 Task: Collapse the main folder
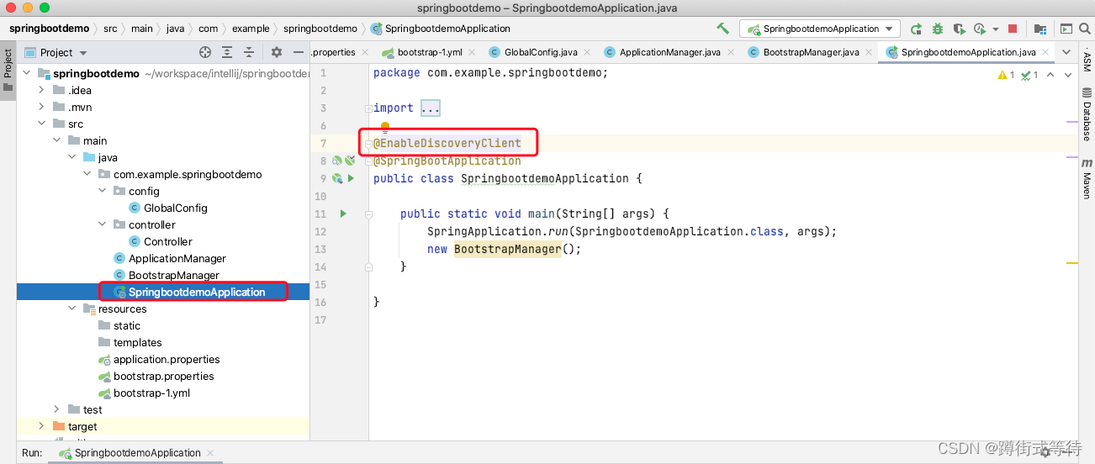[x=57, y=140]
